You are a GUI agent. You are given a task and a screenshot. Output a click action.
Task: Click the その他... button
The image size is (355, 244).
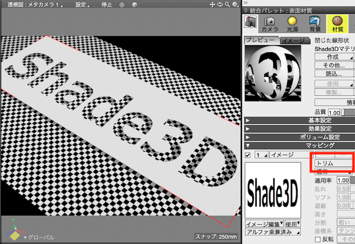pos(334,65)
